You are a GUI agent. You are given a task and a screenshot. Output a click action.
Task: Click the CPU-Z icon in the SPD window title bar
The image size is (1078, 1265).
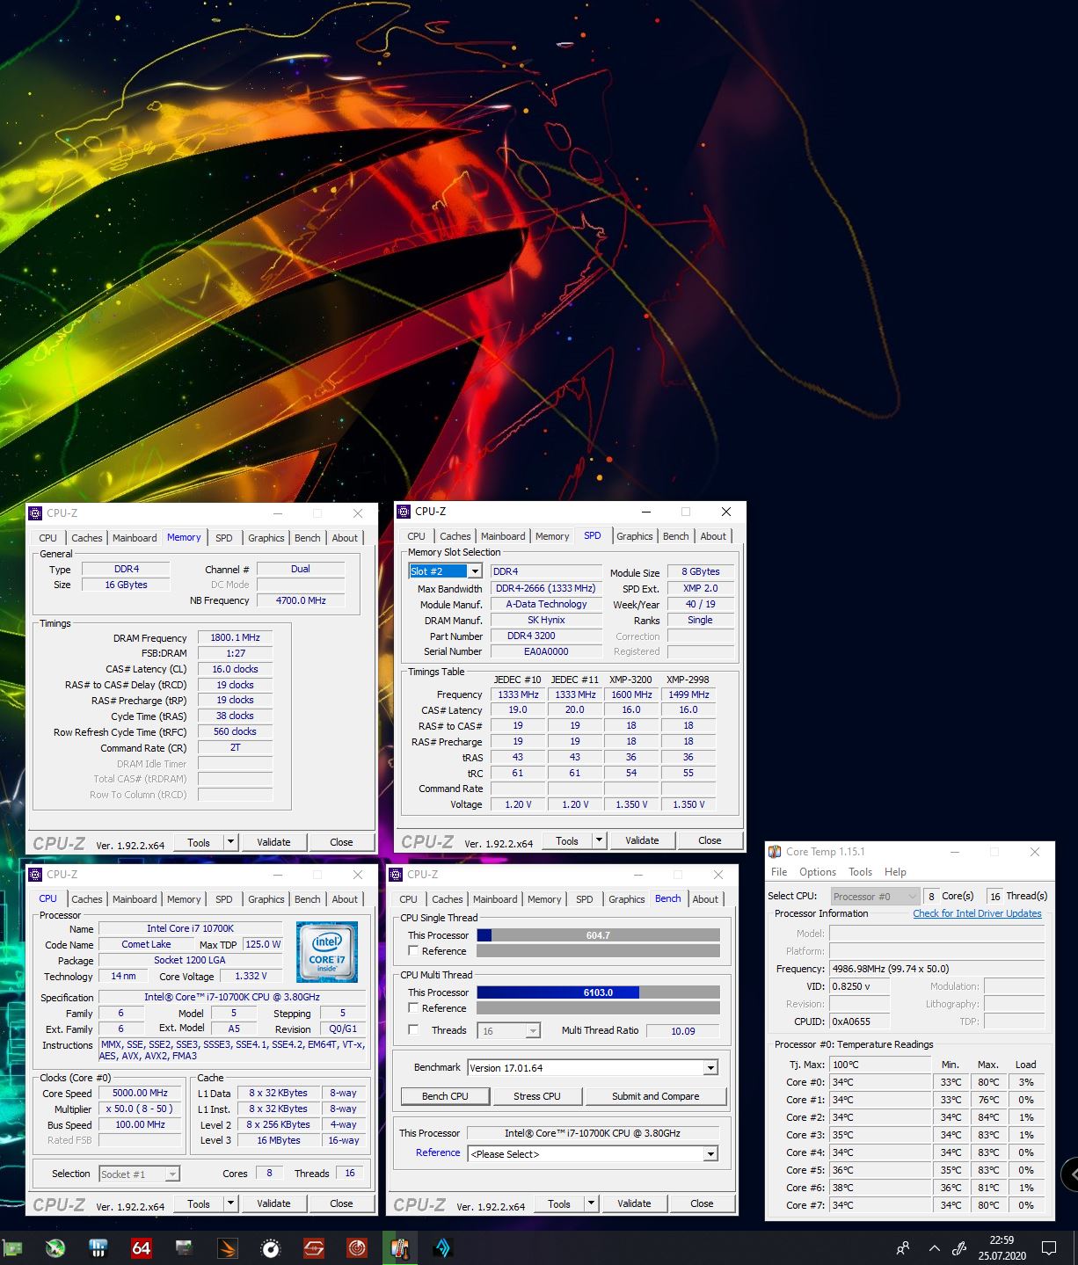(404, 512)
